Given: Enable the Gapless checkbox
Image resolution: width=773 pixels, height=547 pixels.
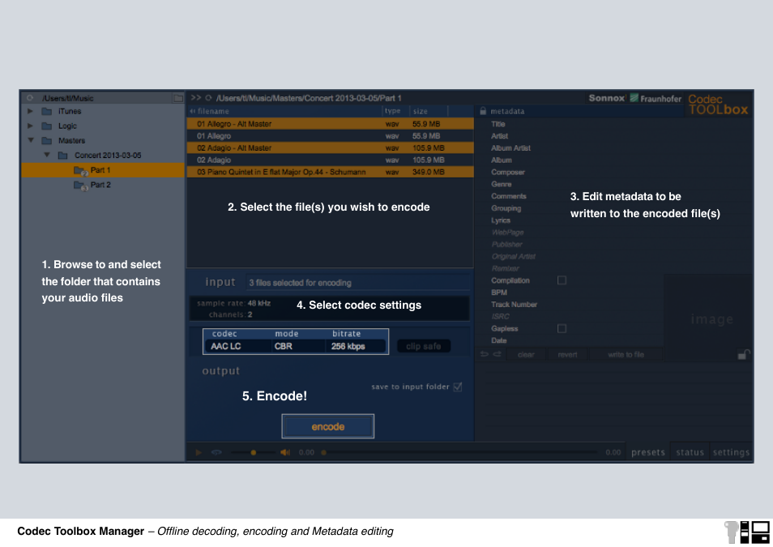Looking at the screenshot, I should coord(562,328).
